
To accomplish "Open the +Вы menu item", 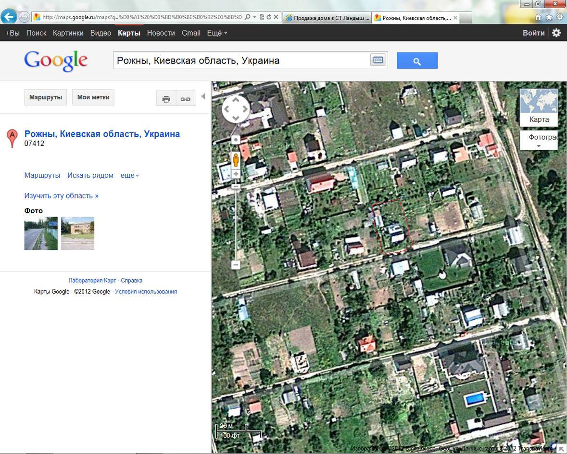I will (x=13, y=33).
